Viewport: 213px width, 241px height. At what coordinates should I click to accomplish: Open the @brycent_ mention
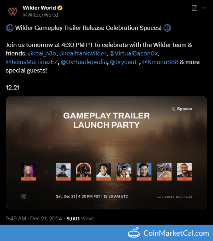pyautogui.click(x=125, y=62)
